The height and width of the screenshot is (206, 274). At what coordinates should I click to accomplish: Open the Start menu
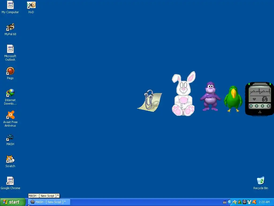13,202
